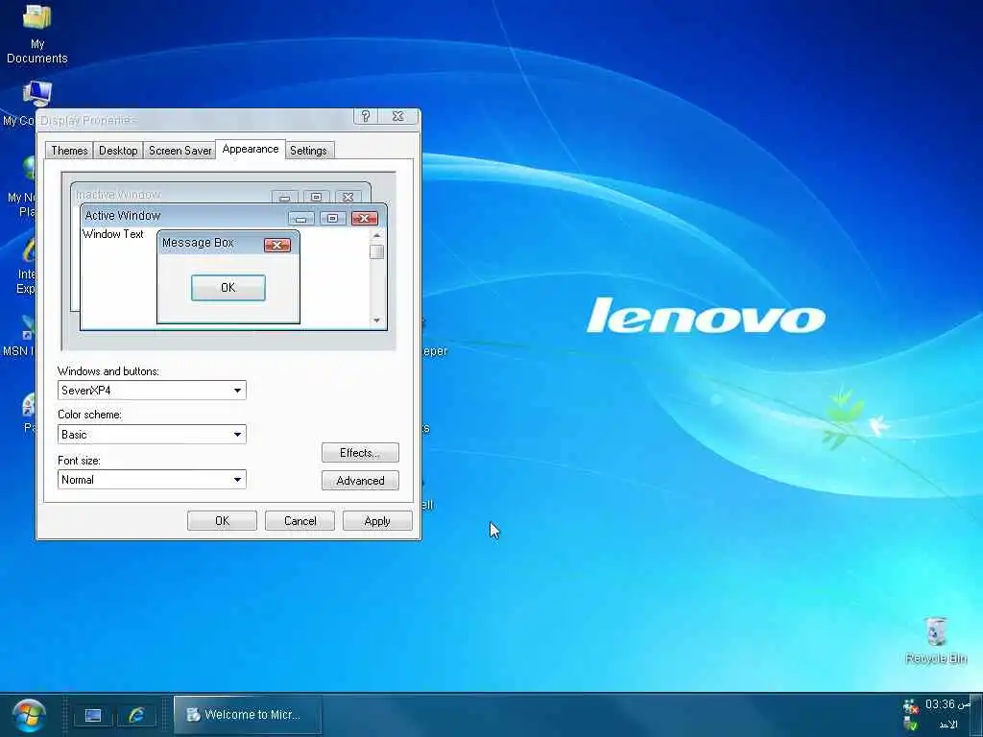
Task: Click the Active Window title bar preview
Action: click(x=233, y=216)
